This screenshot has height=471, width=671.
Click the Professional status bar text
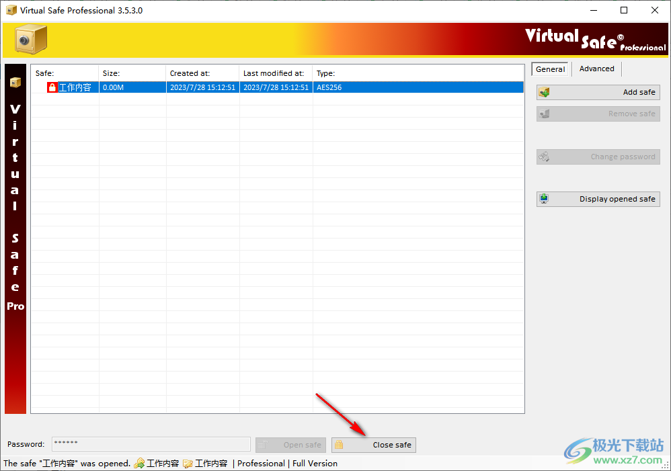[x=261, y=464]
